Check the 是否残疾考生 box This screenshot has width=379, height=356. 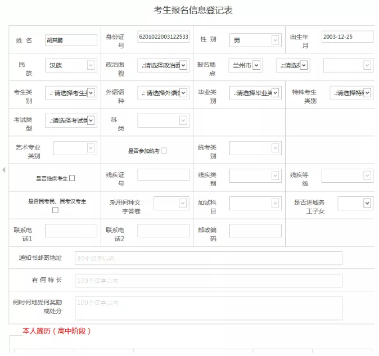click(72, 178)
